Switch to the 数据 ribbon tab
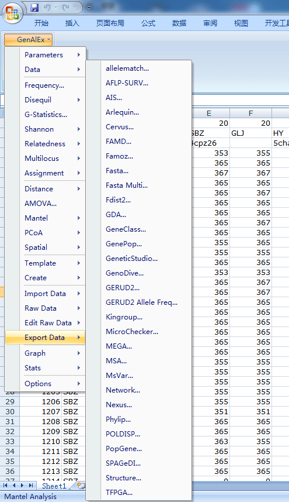The height and width of the screenshot is (502, 289). click(x=179, y=23)
